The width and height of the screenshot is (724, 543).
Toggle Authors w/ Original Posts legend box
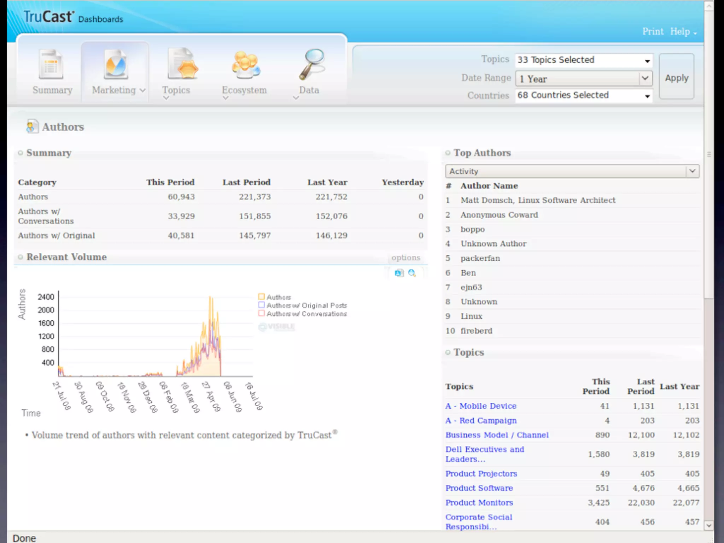[262, 305]
